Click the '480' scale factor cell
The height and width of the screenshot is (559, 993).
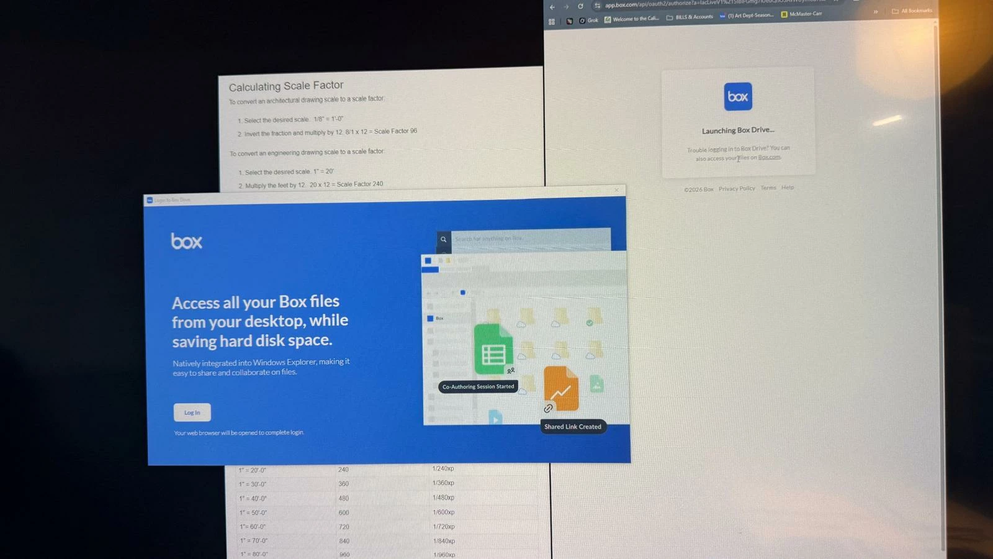344,498
